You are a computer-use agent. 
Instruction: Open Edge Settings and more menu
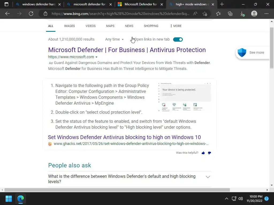pyautogui.click(x=266, y=14)
